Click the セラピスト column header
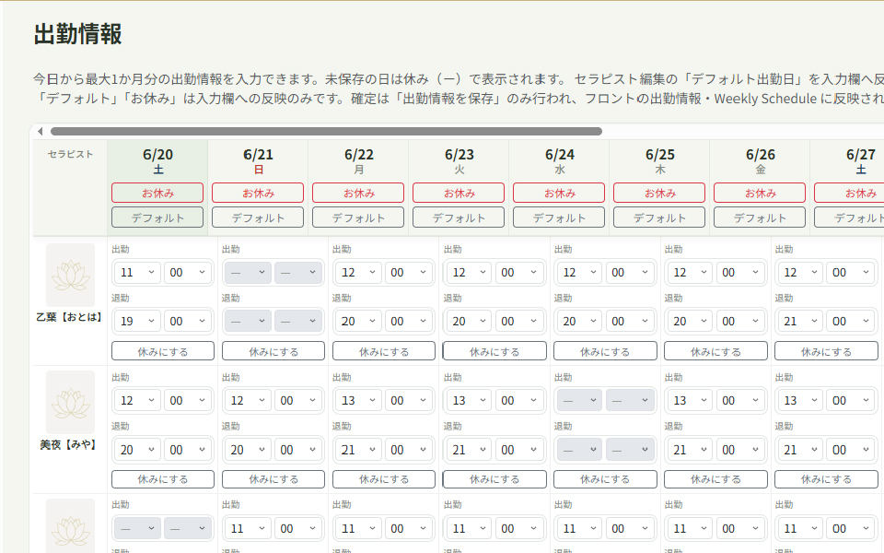This screenshot has width=884, height=553. coord(70,154)
